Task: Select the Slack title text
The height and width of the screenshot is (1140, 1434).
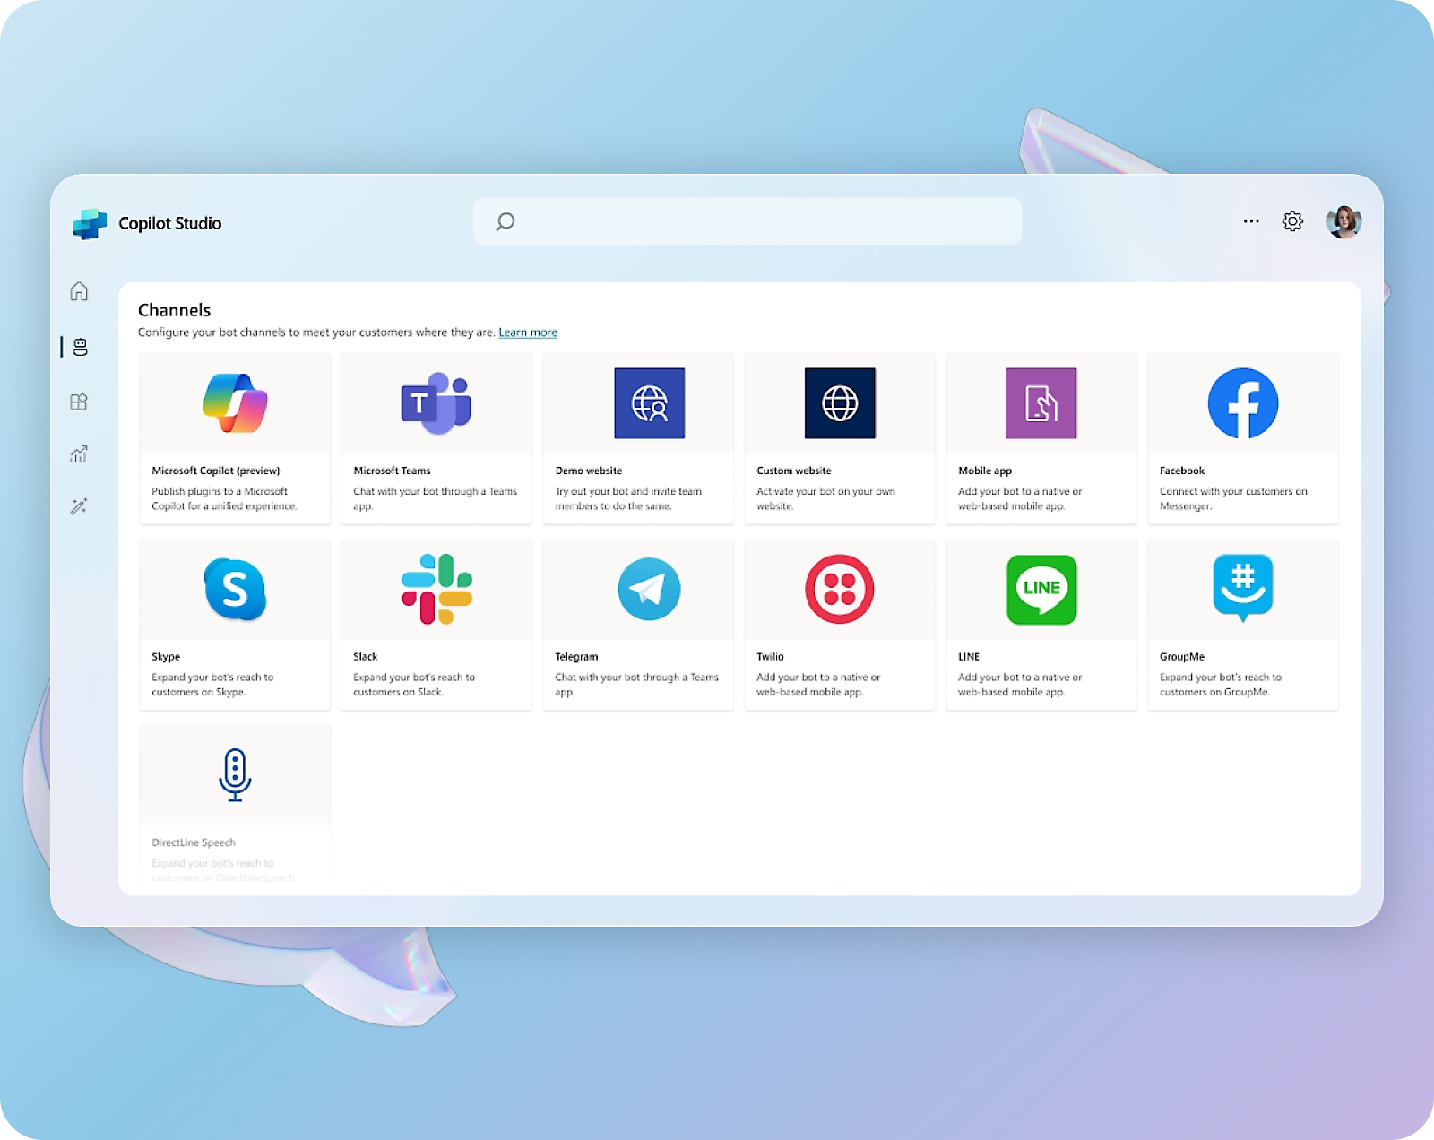Action: coord(366,657)
